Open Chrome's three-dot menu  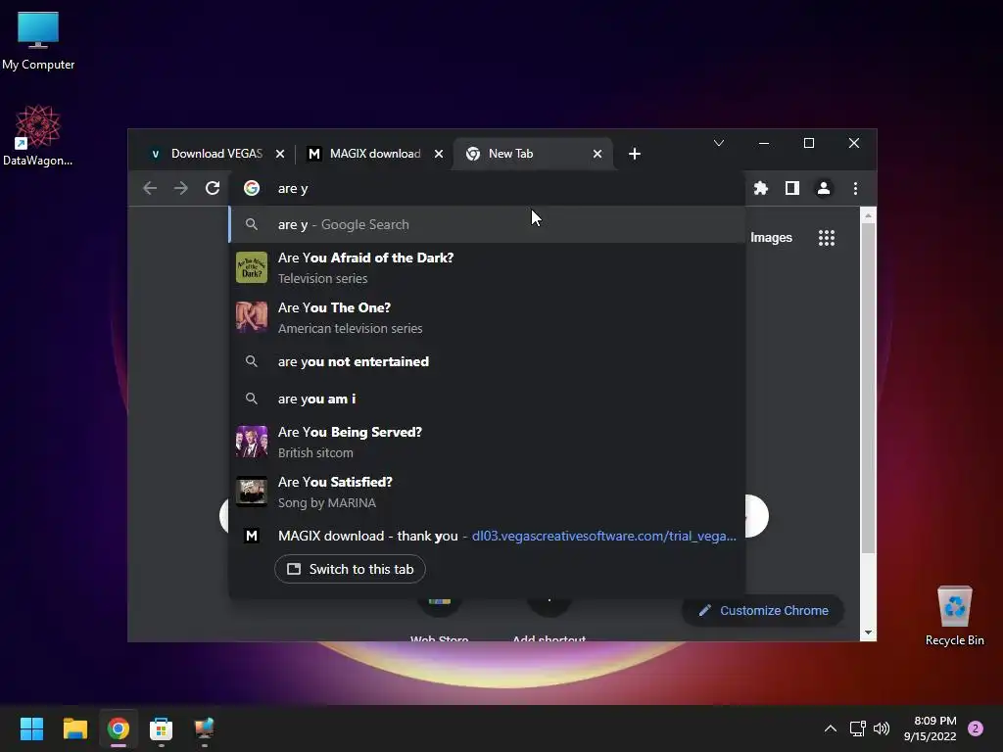855,188
